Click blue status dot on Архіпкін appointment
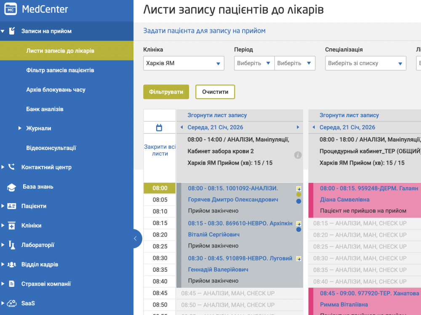This screenshot has width=421, height=315. pyautogui.click(x=298, y=230)
